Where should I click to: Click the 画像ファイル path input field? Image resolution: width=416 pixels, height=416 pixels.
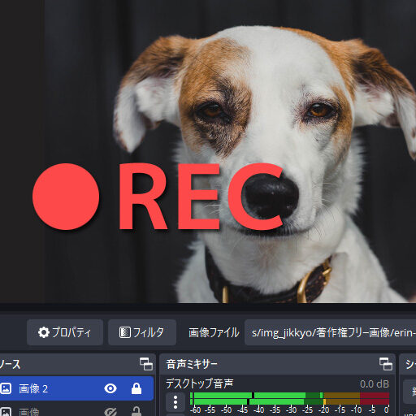[x=330, y=332]
